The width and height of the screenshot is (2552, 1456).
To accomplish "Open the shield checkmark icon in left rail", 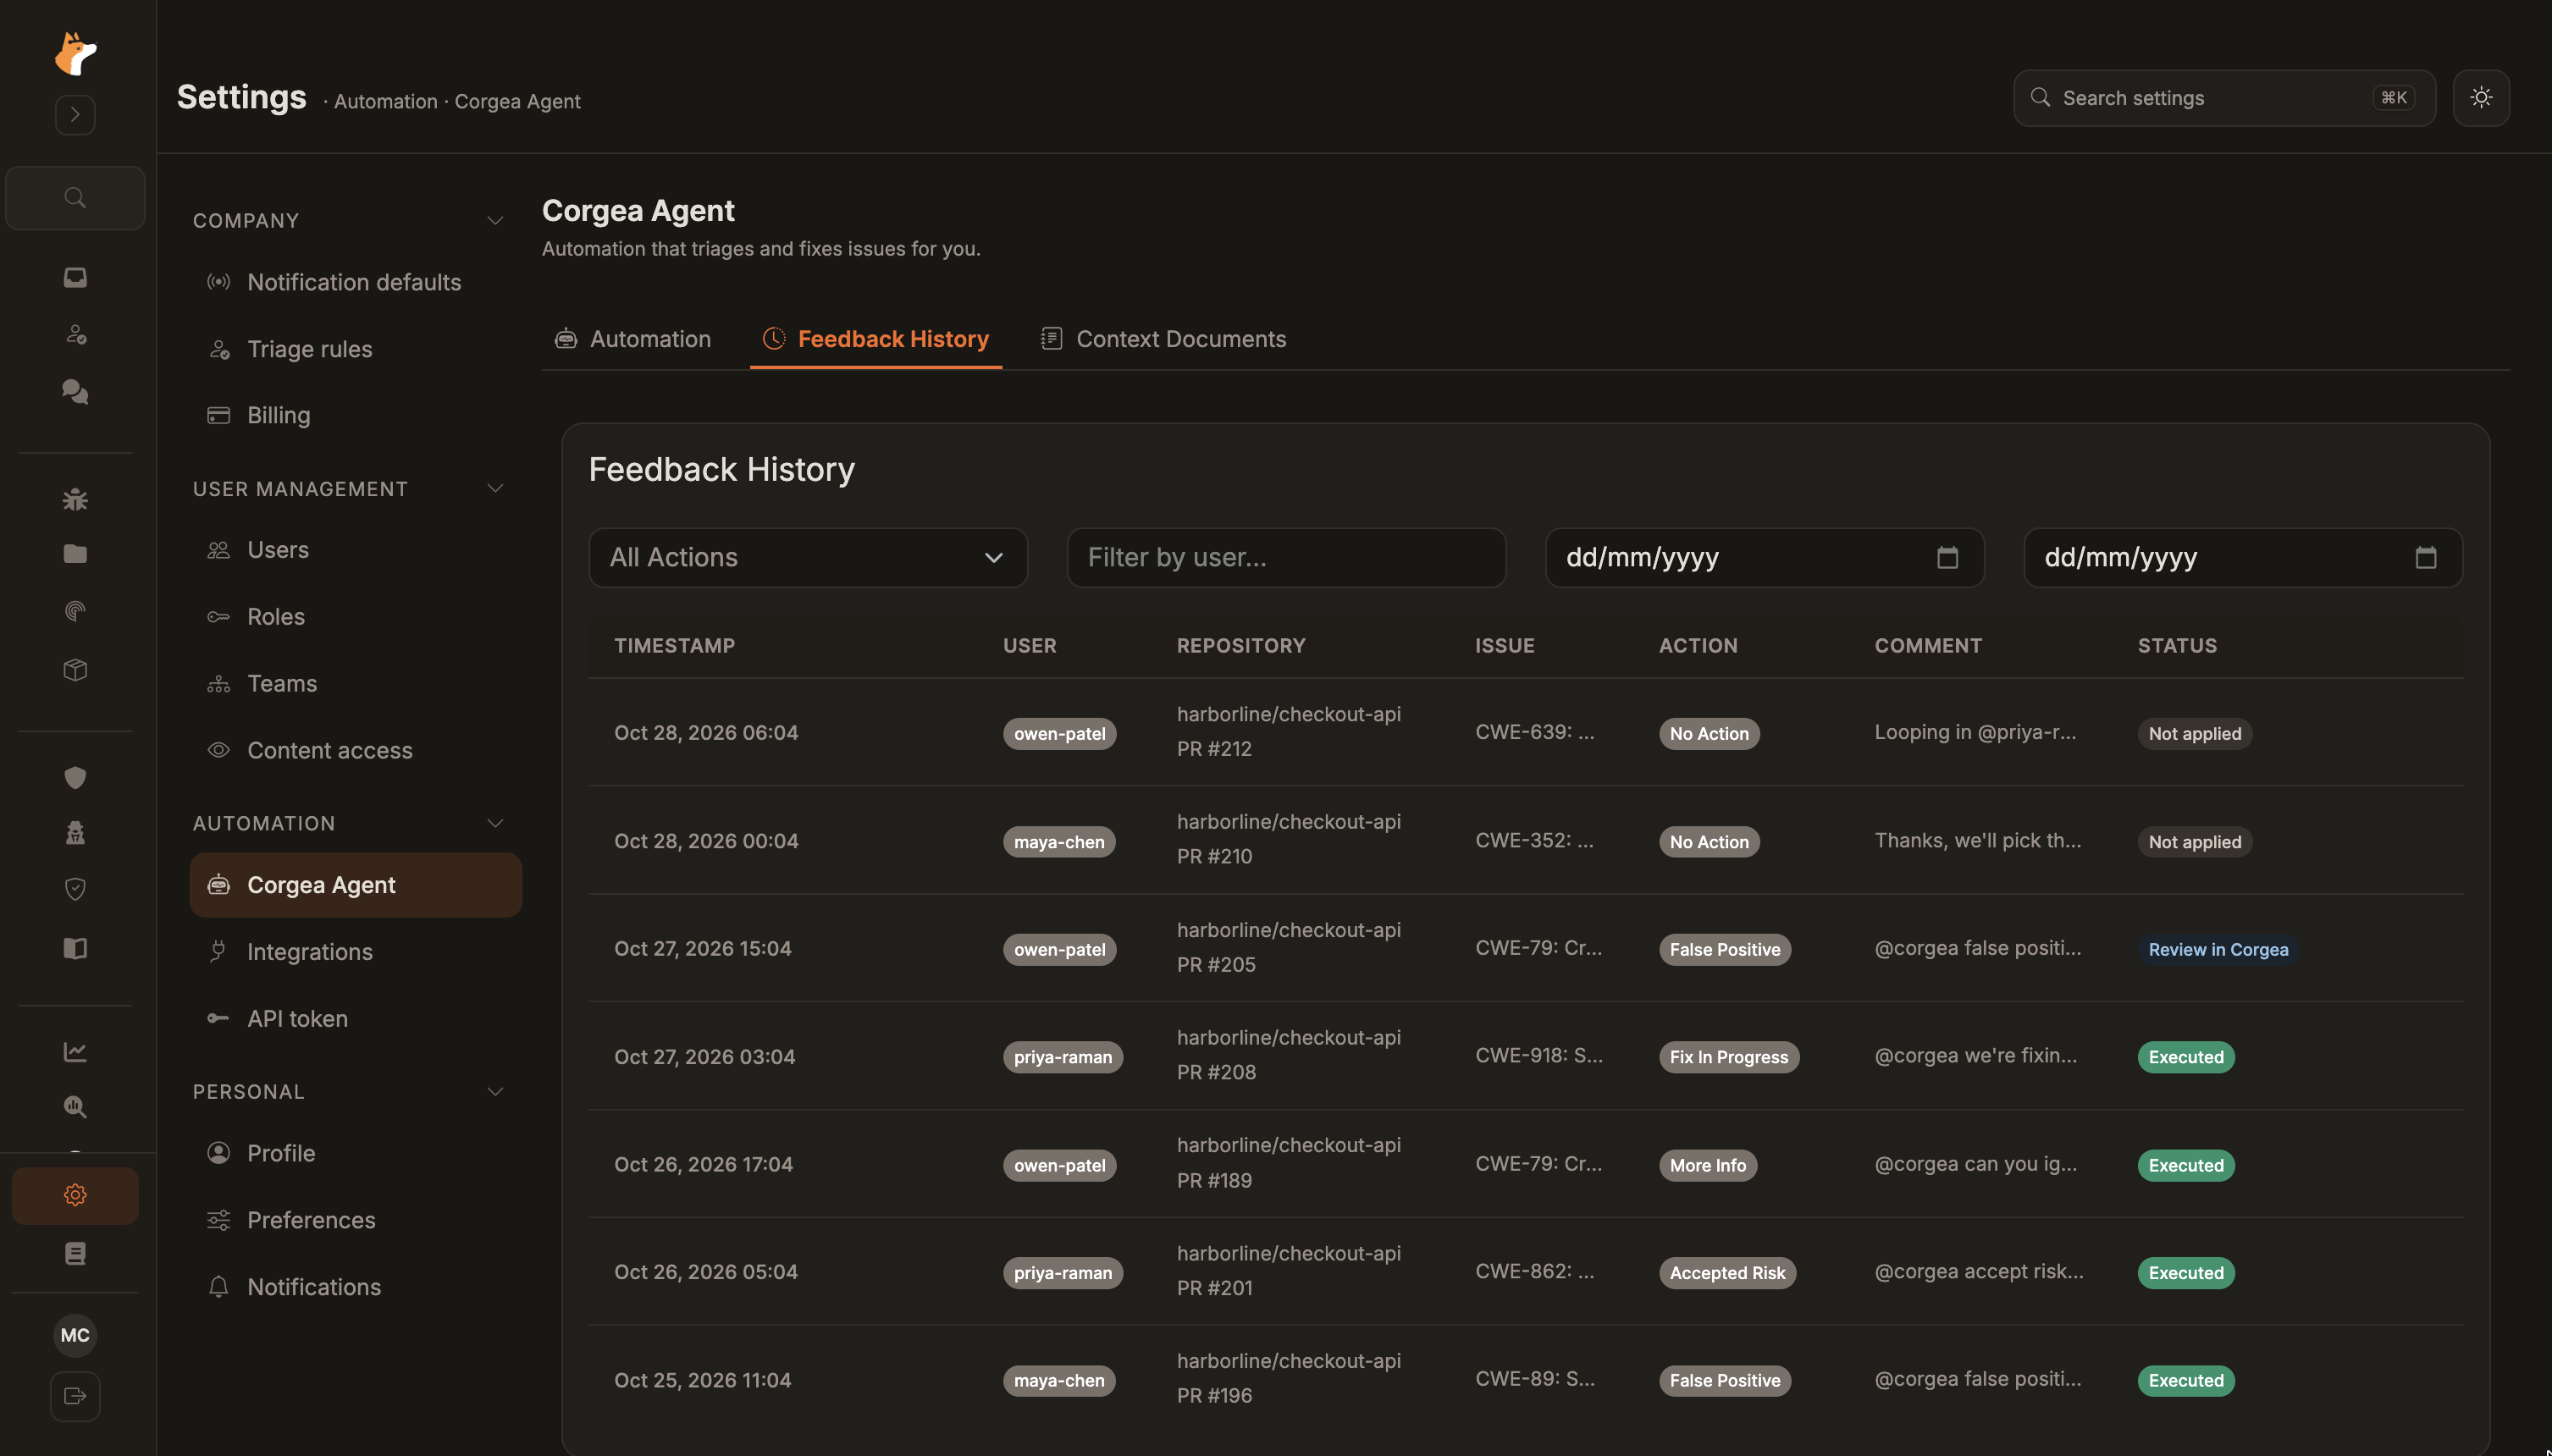I will tap(75, 889).
